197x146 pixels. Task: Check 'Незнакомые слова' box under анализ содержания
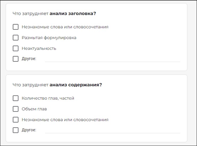point(16,120)
